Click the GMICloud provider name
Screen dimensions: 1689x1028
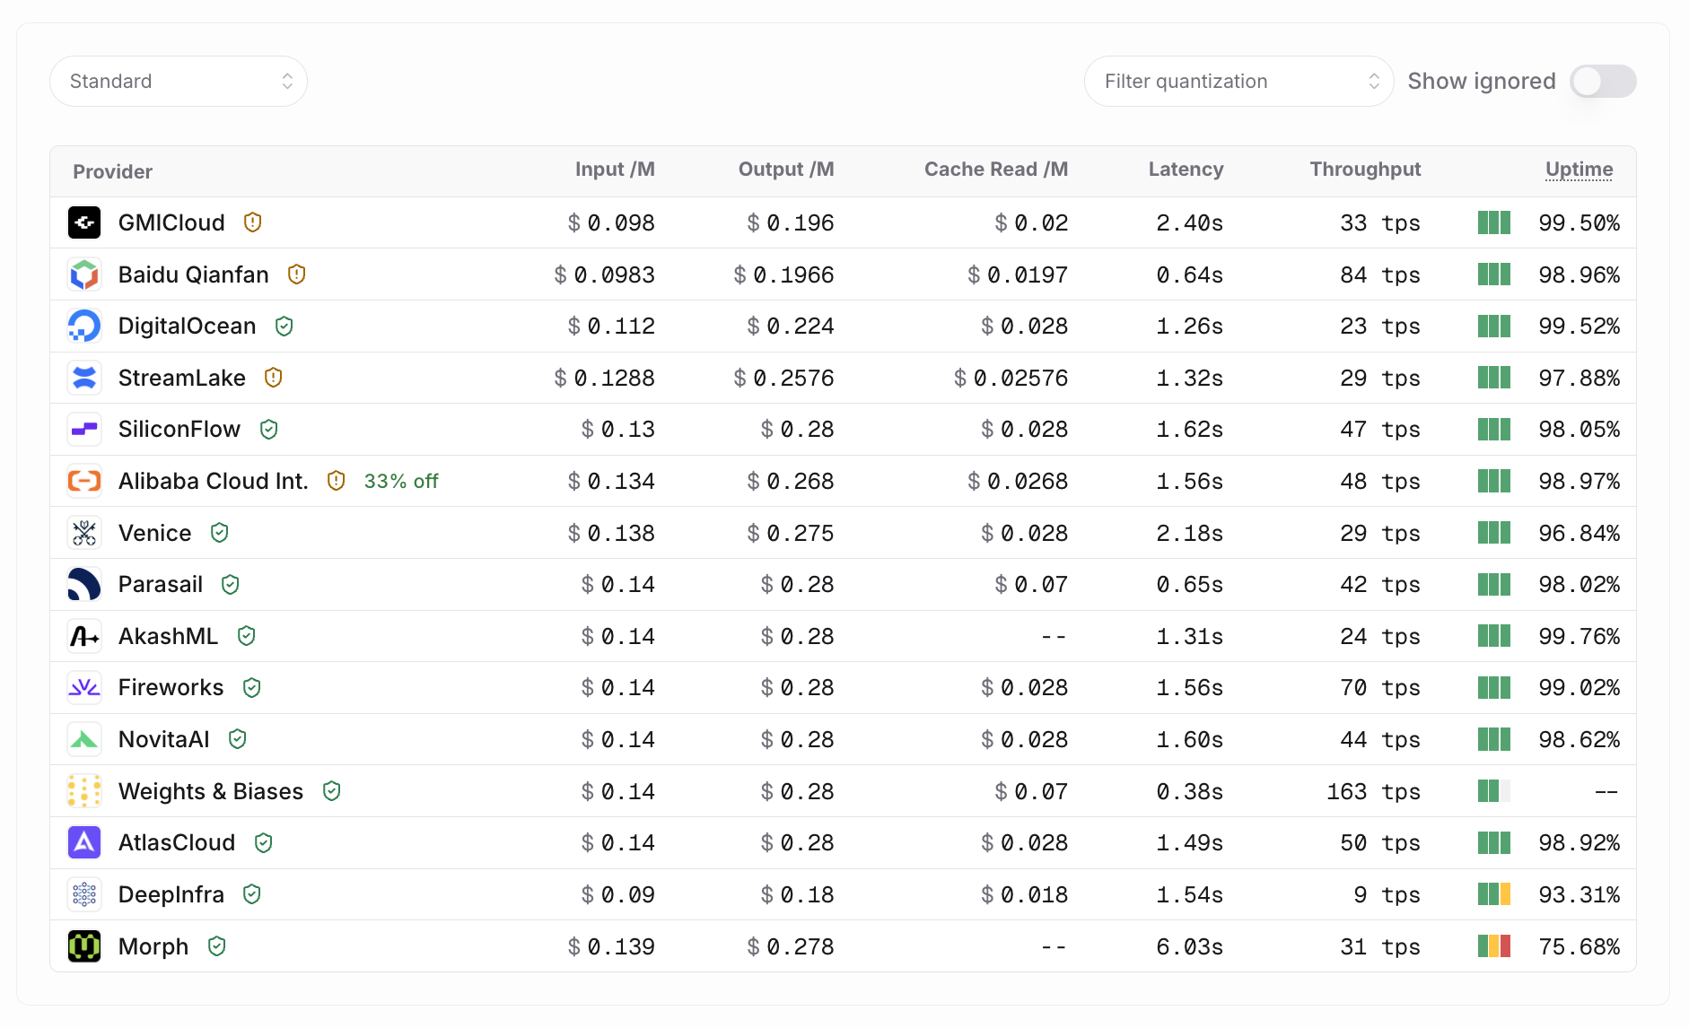coord(171,222)
